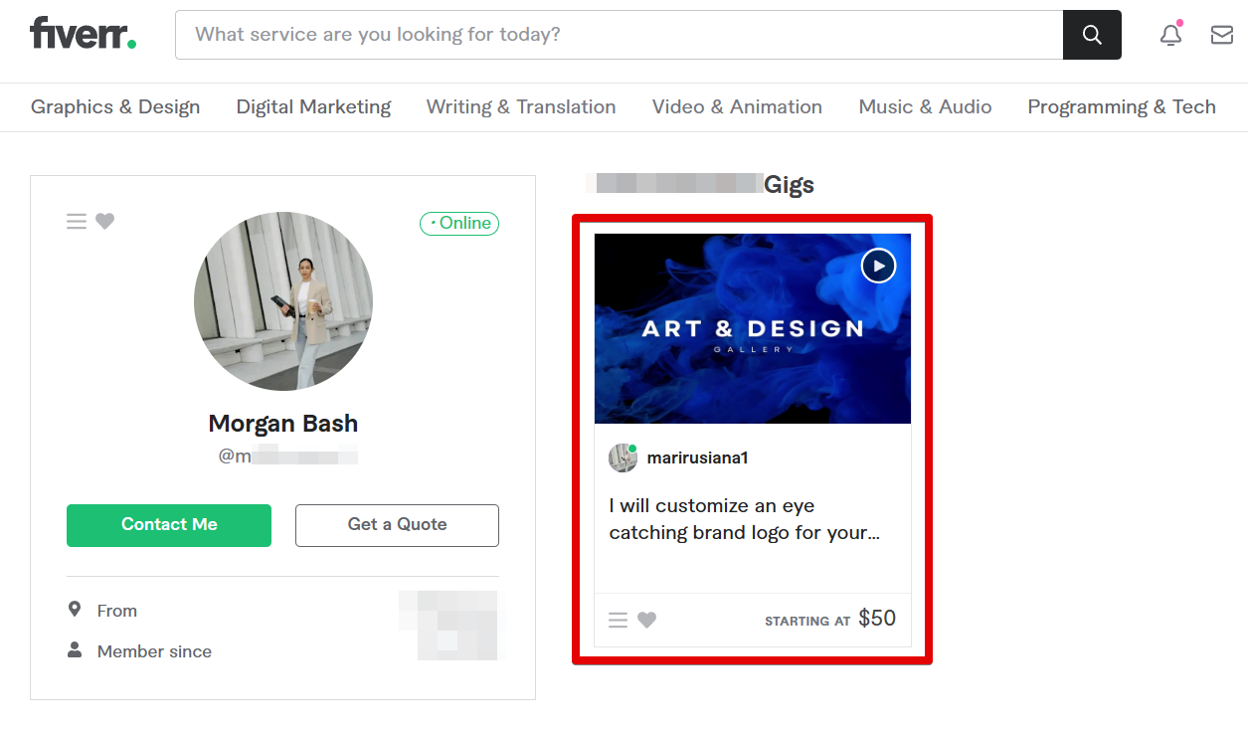The image size is (1248, 730).
Task: Open Music & Audio category
Action: (925, 107)
